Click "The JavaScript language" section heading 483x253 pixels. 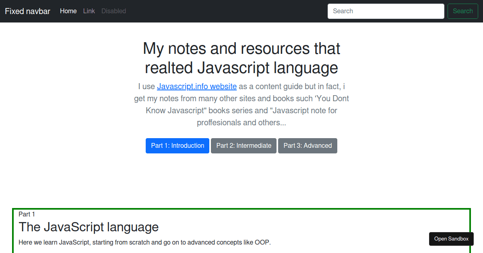(x=89, y=227)
